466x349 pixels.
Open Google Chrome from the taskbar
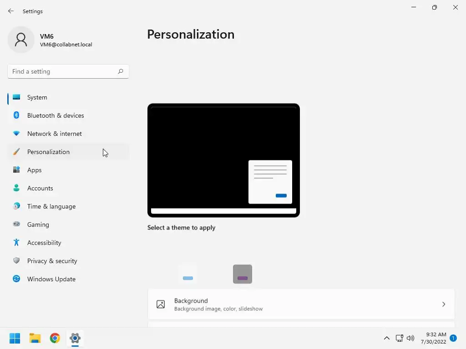pyautogui.click(x=55, y=338)
